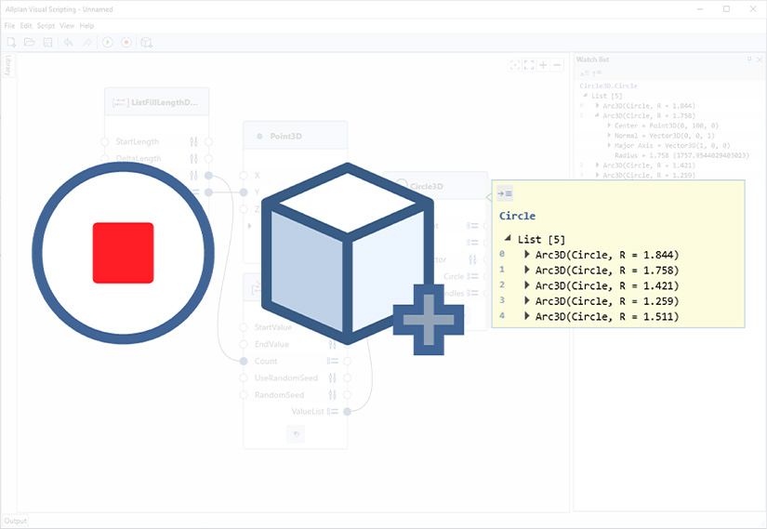
Task: Save the script with the floppy disk icon
Action: coord(47,42)
